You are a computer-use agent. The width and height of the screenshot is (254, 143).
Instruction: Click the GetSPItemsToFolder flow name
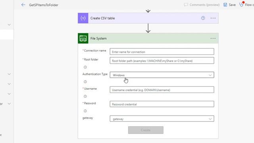click(x=44, y=5)
